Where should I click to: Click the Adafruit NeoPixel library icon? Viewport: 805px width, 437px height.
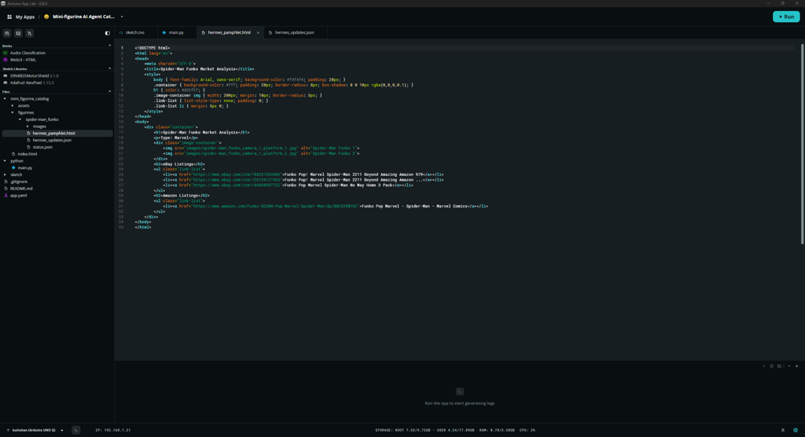(6, 83)
